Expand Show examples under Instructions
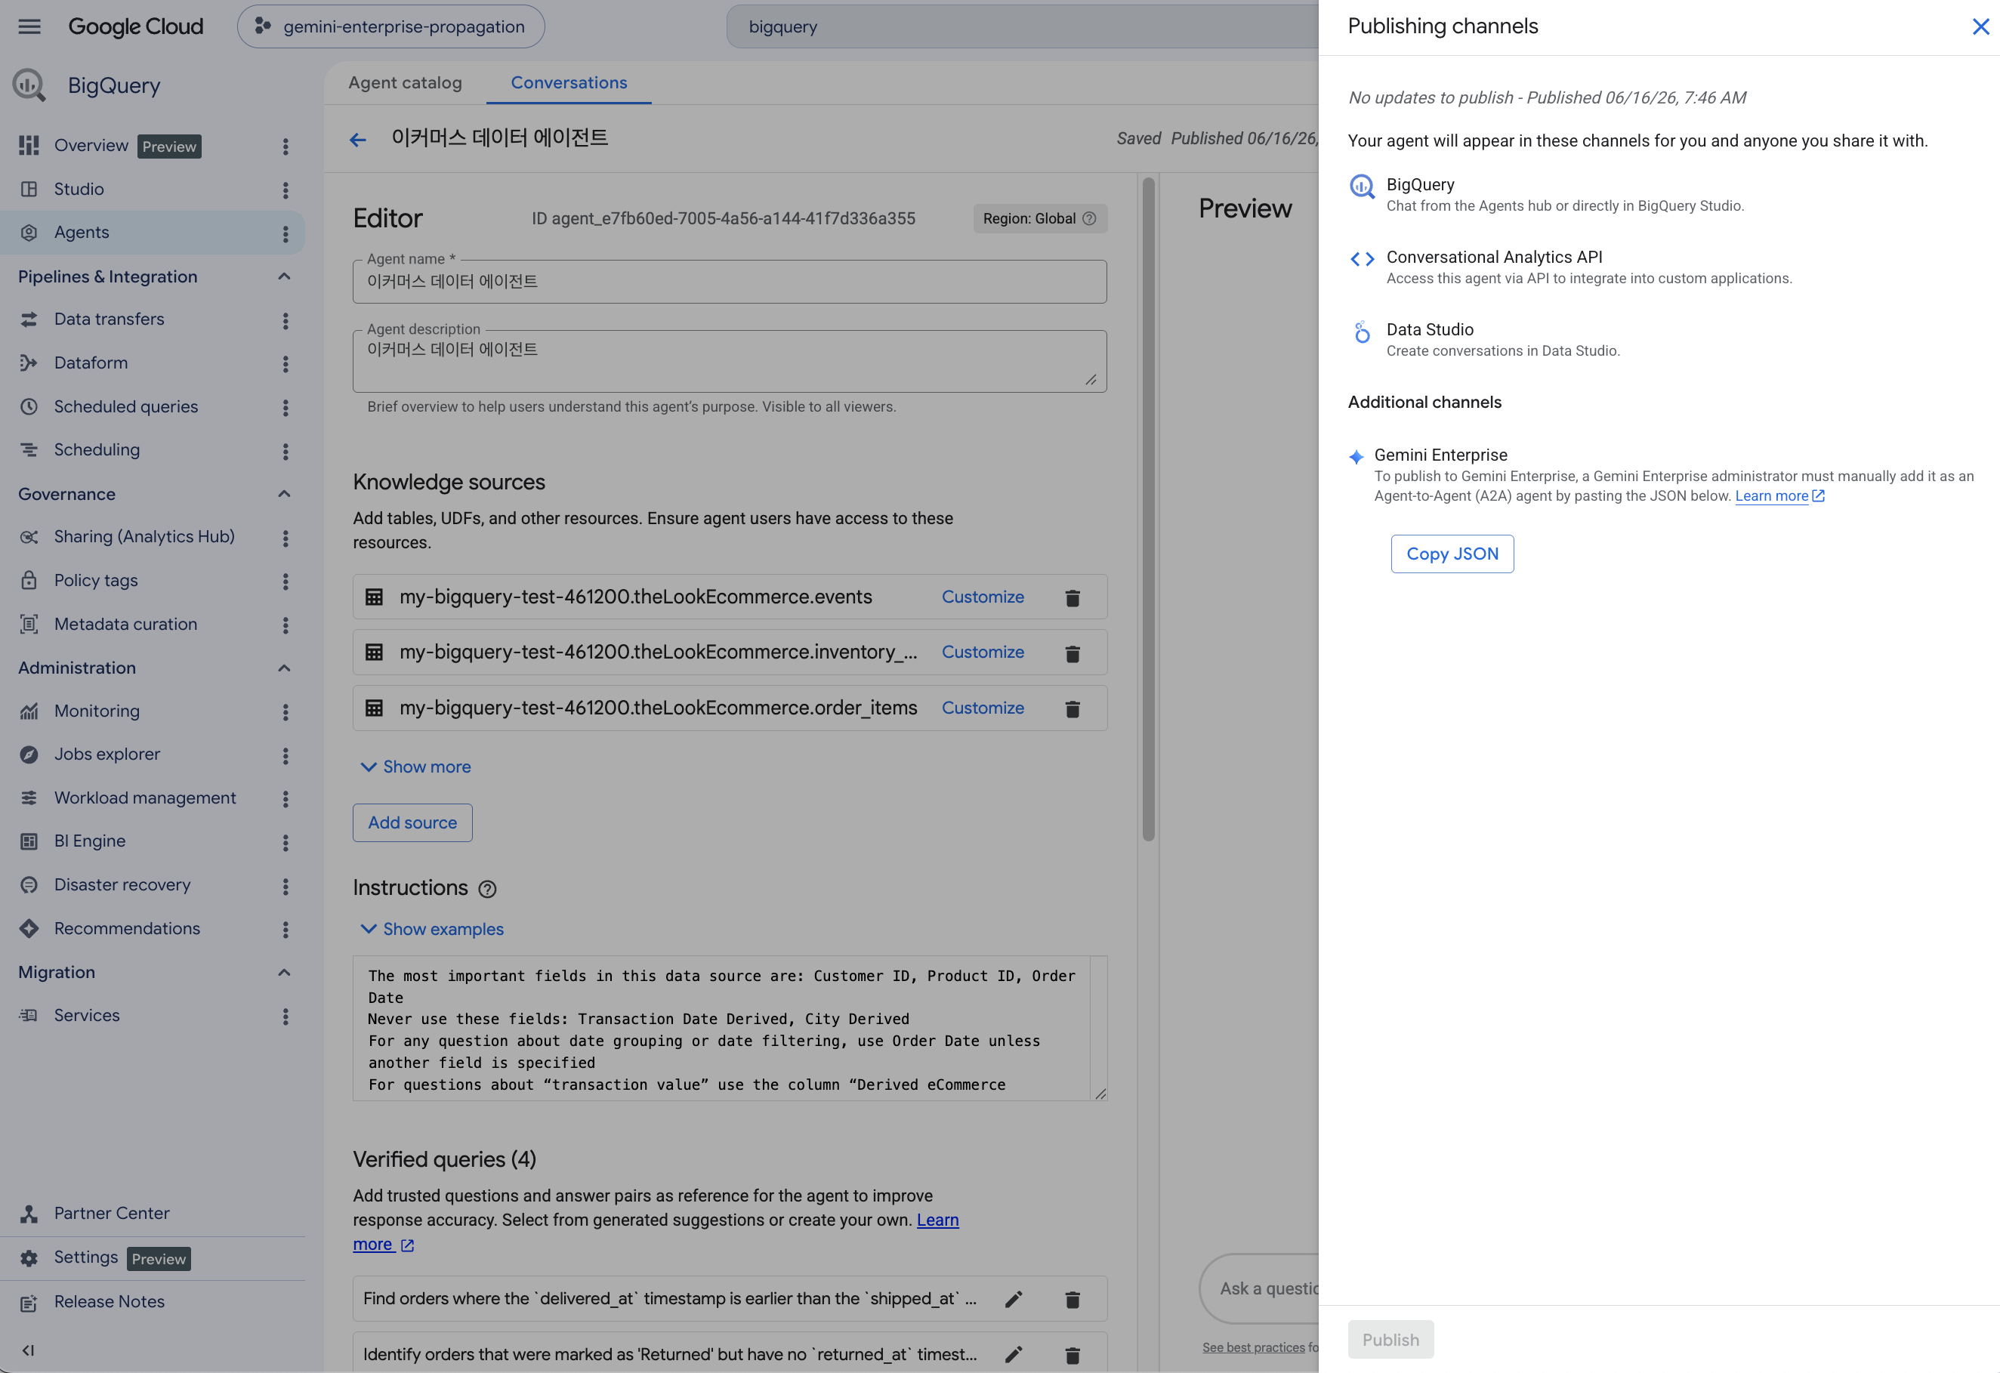The image size is (2000, 1373). pyautogui.click(x=432, y=929)
